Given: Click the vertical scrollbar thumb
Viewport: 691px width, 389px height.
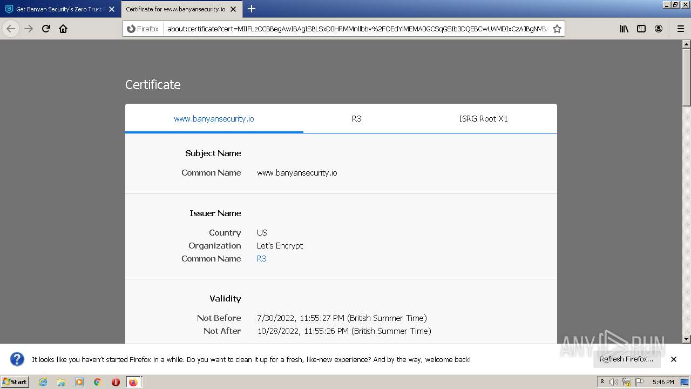Looking at the screenshot, I should tap(687, 77).
